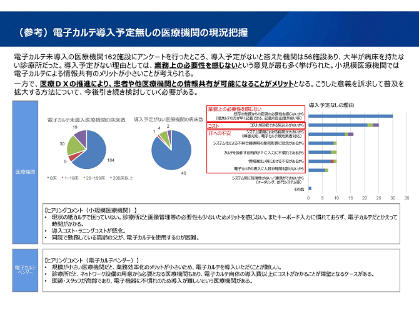Click axis value 15 on bar chart
Screen dimensions: 419x313
coord(350,198)
